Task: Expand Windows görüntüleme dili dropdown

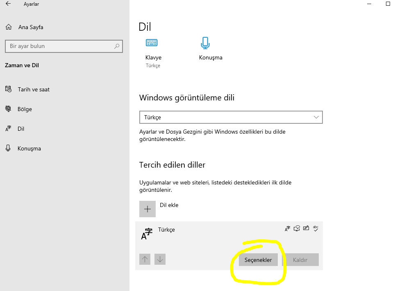Action: click(x=231, y=117)
